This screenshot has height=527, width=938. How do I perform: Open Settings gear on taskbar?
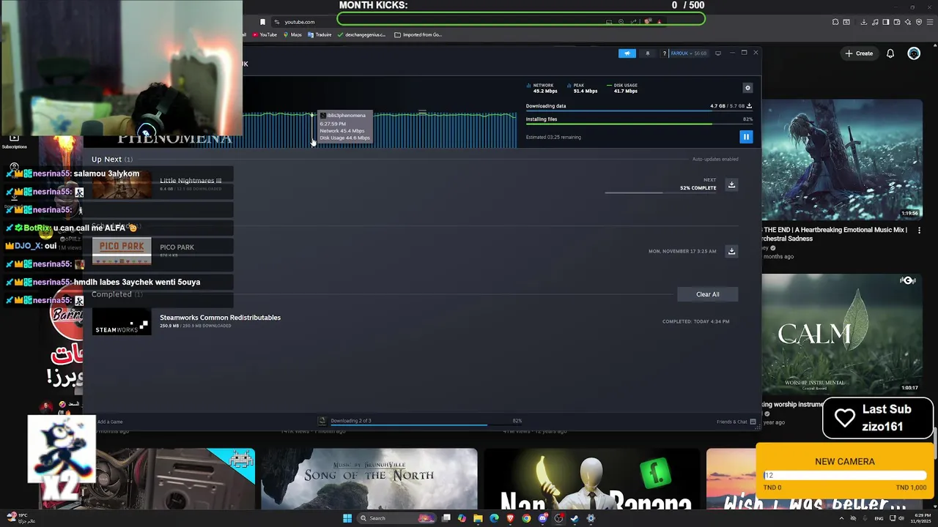pos(591,518)
